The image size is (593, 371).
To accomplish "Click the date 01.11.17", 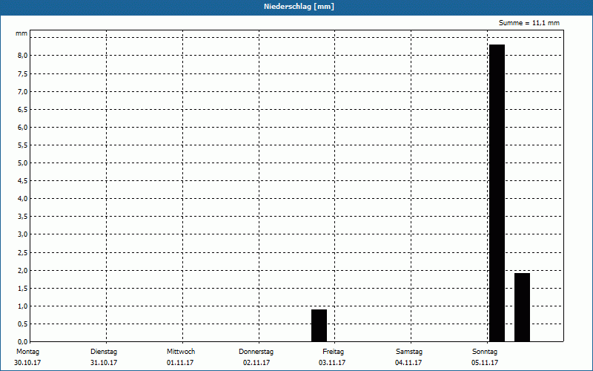I will click(180, 363).
